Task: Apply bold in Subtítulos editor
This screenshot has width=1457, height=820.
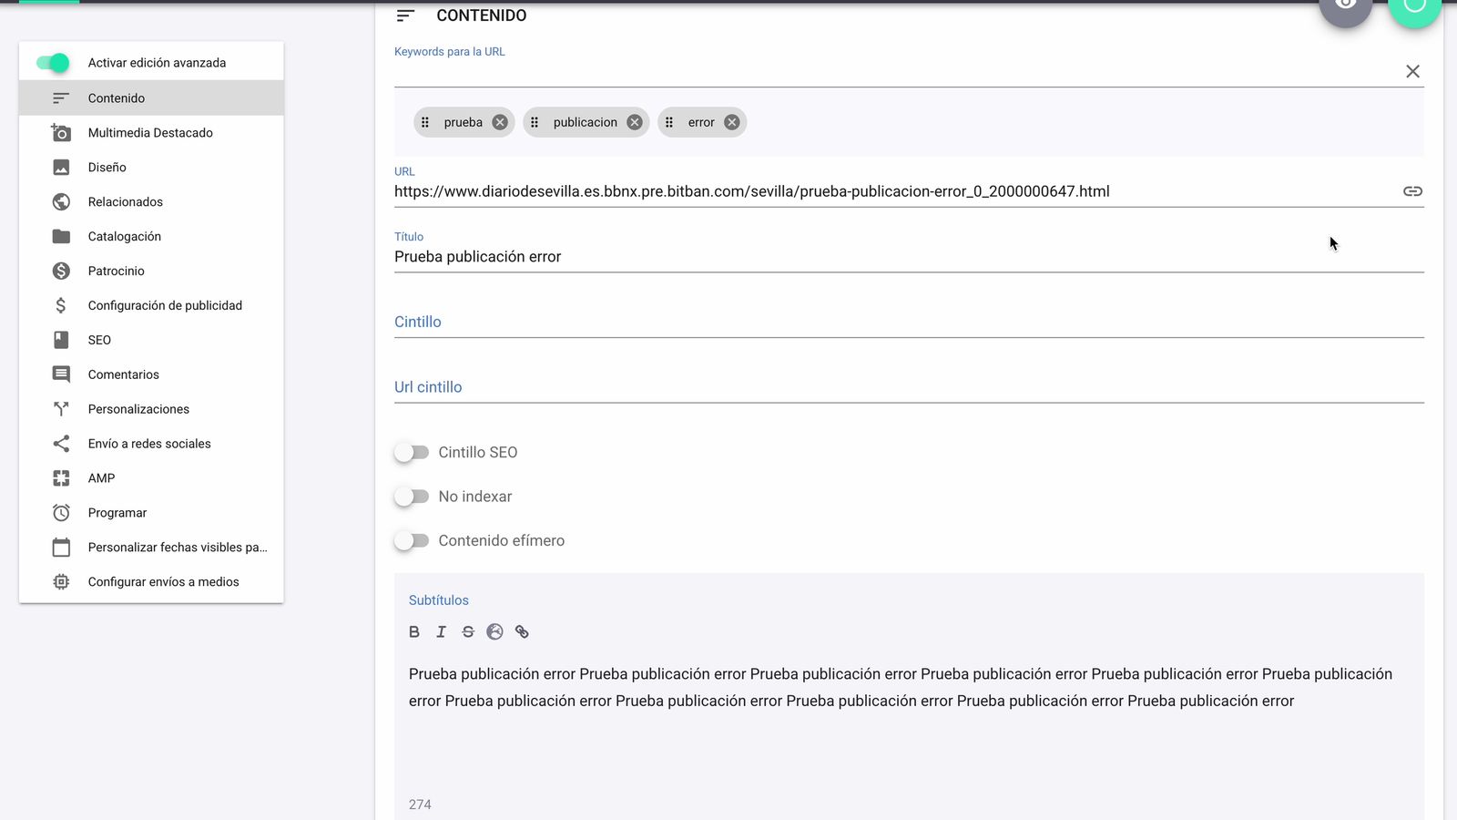Action: point(414,631)
